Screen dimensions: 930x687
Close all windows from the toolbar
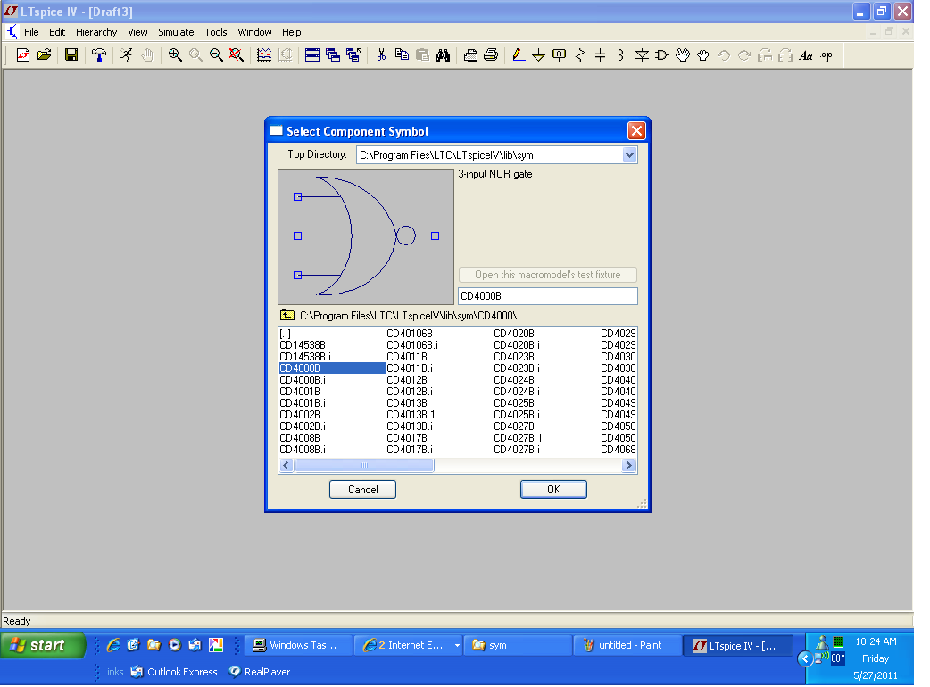click(x=353, y=55)
